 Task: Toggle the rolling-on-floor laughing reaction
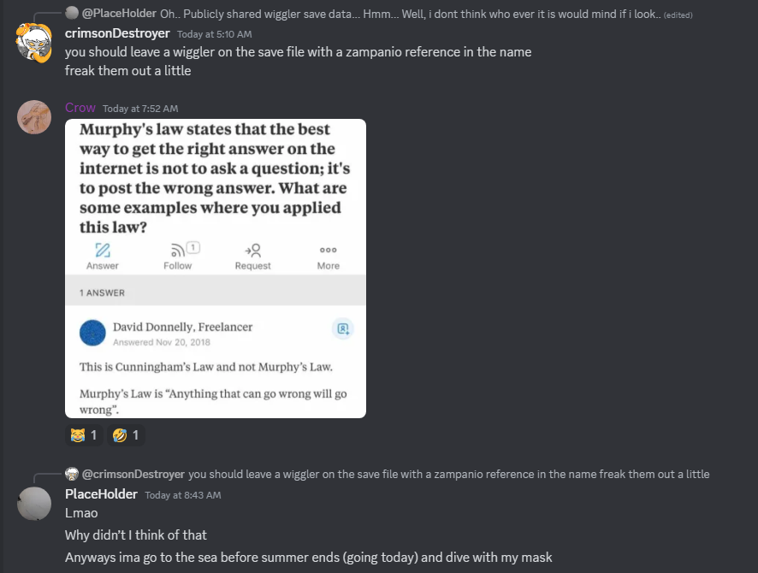[125, 435]
